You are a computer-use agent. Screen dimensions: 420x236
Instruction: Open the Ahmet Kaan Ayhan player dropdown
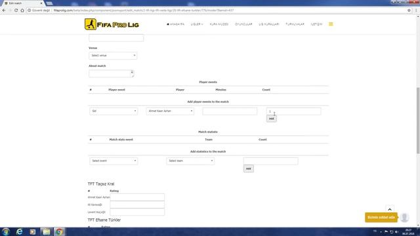click(x=170, y=111)
